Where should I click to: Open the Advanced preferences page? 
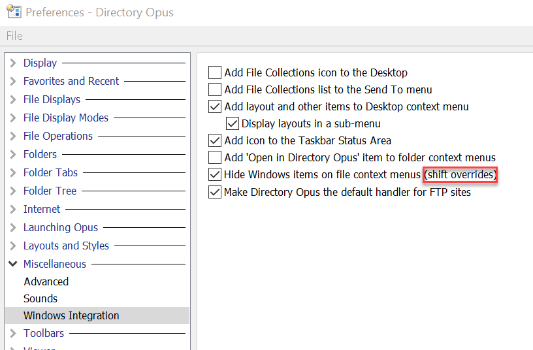46,281
